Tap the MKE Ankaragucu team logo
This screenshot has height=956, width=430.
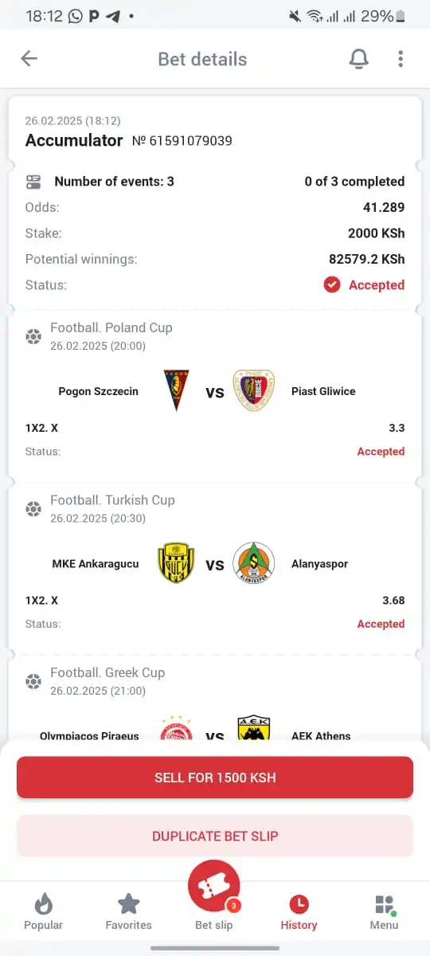(176, 563)
